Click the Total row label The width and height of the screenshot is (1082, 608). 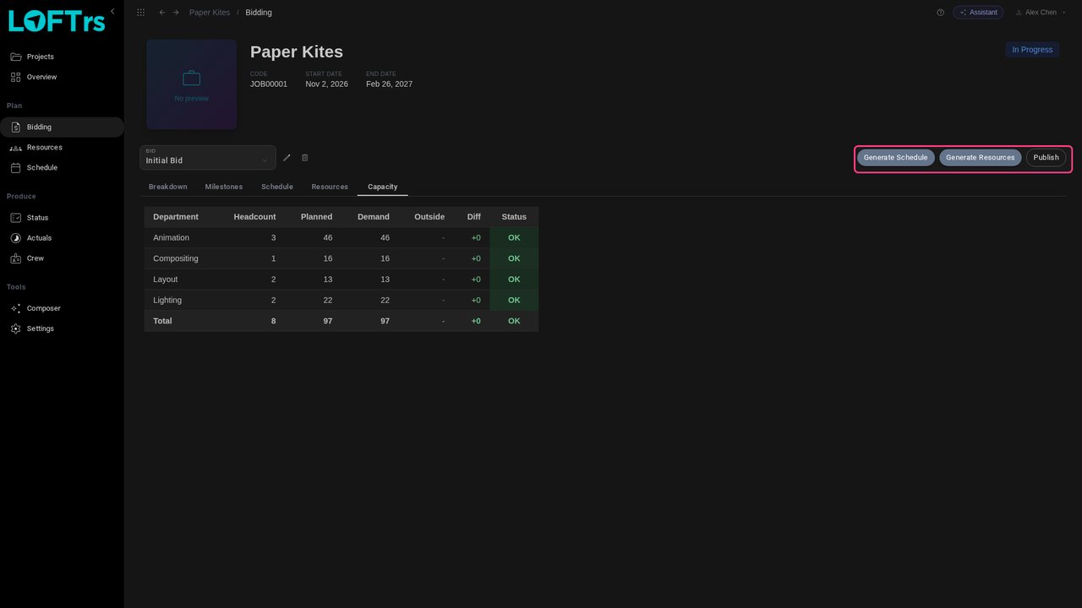162,321
